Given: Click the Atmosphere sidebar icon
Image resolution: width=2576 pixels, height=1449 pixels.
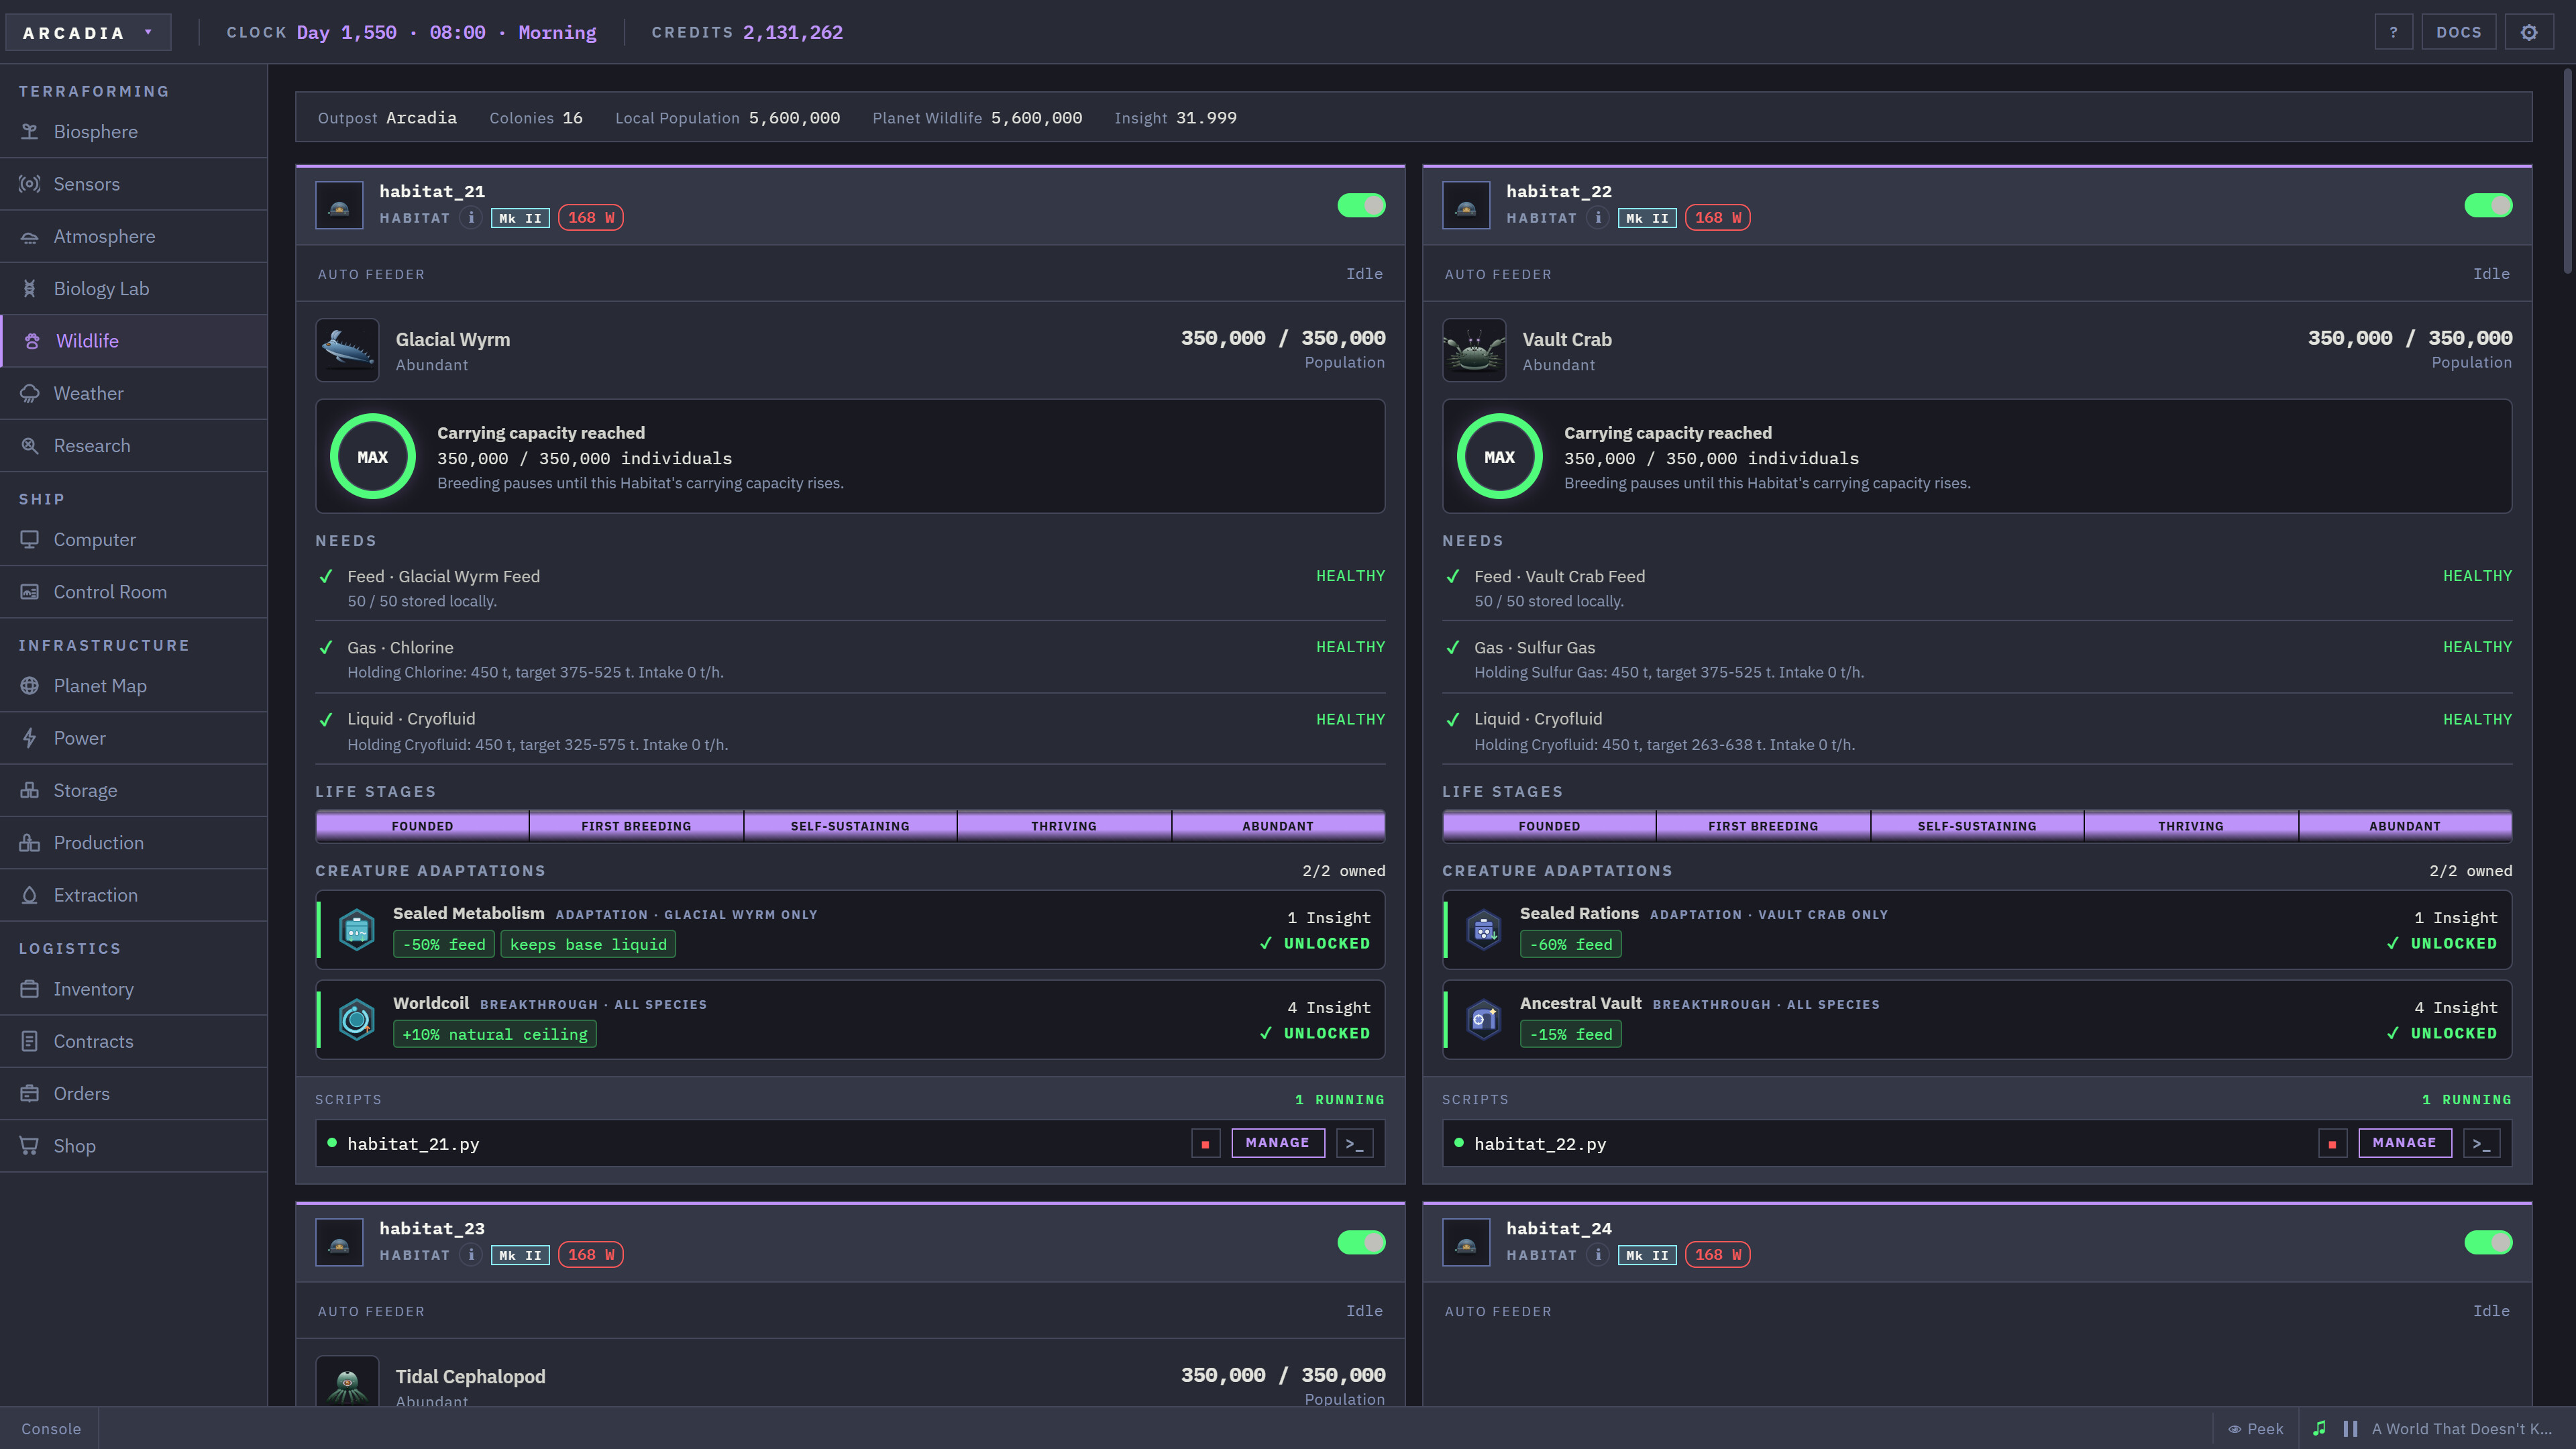Looking at the screenshot, I should point(30,236).
